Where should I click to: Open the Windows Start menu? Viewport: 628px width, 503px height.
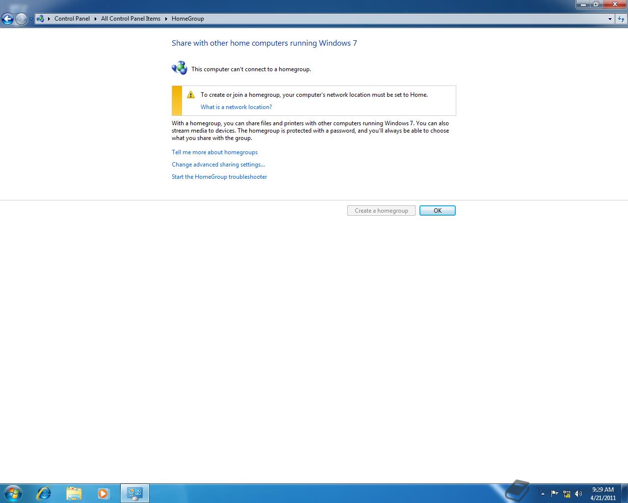tap(13, 493)
